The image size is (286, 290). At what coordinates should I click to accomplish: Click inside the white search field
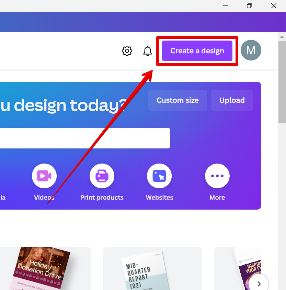(85, 138)
